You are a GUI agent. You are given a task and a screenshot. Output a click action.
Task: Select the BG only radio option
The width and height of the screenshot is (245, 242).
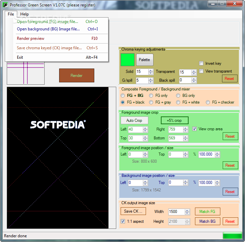pyautogui.click(x=178, y=96)
